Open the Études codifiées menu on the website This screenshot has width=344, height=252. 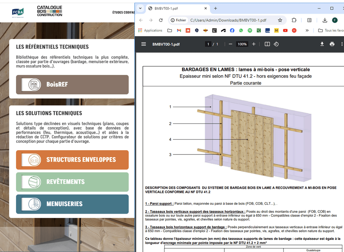(x=124, y=12)
